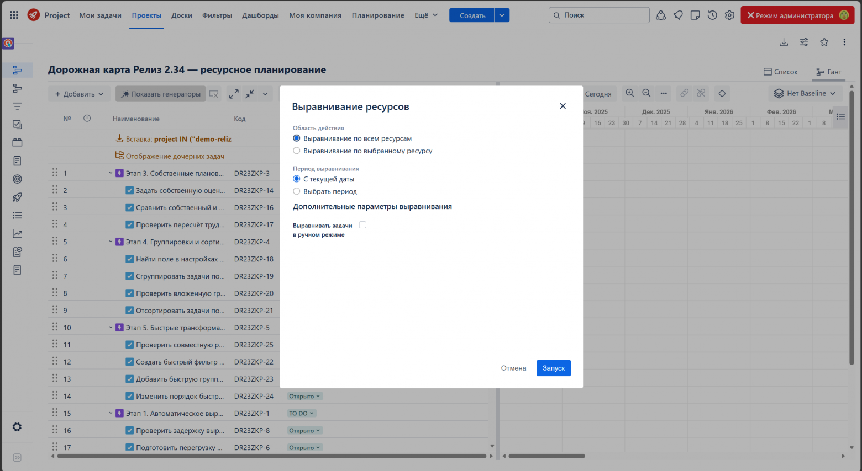This screenshot has width=862, height=471.
Task: Open the Добавить dropdown
Action: [x=79, y=94]
